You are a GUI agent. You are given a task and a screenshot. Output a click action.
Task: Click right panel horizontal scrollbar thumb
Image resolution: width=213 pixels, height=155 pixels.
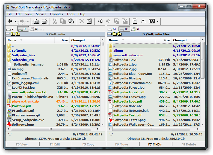tap(151, 129)
